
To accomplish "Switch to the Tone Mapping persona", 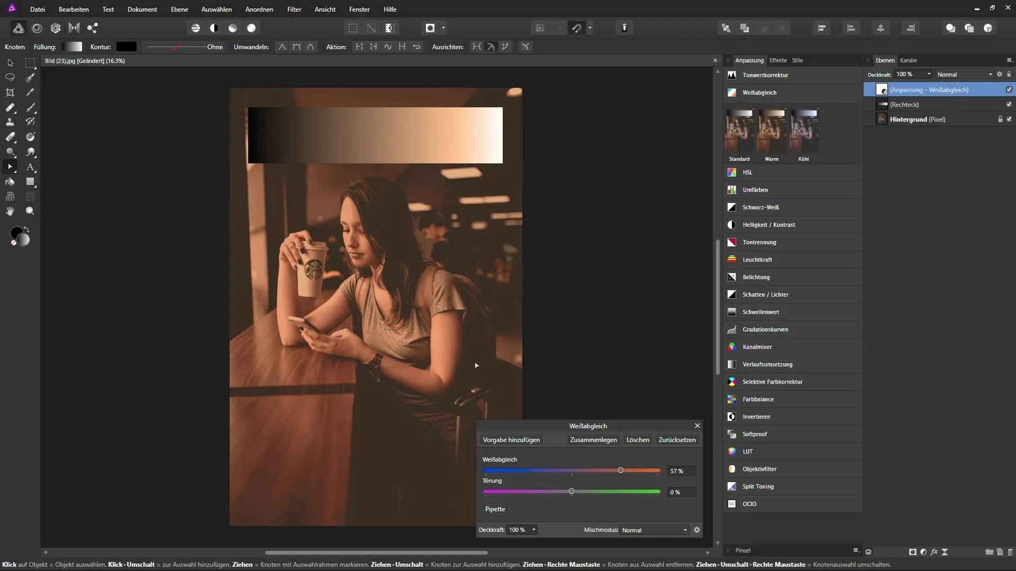I will [74, 28].
